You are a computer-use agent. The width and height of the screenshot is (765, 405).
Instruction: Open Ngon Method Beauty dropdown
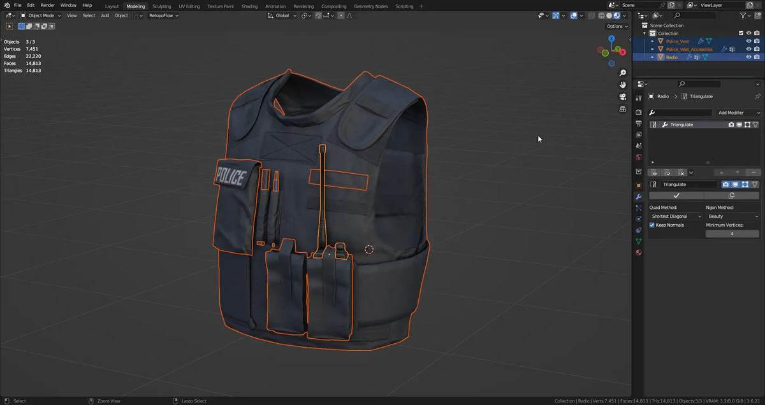click(732, 217)
